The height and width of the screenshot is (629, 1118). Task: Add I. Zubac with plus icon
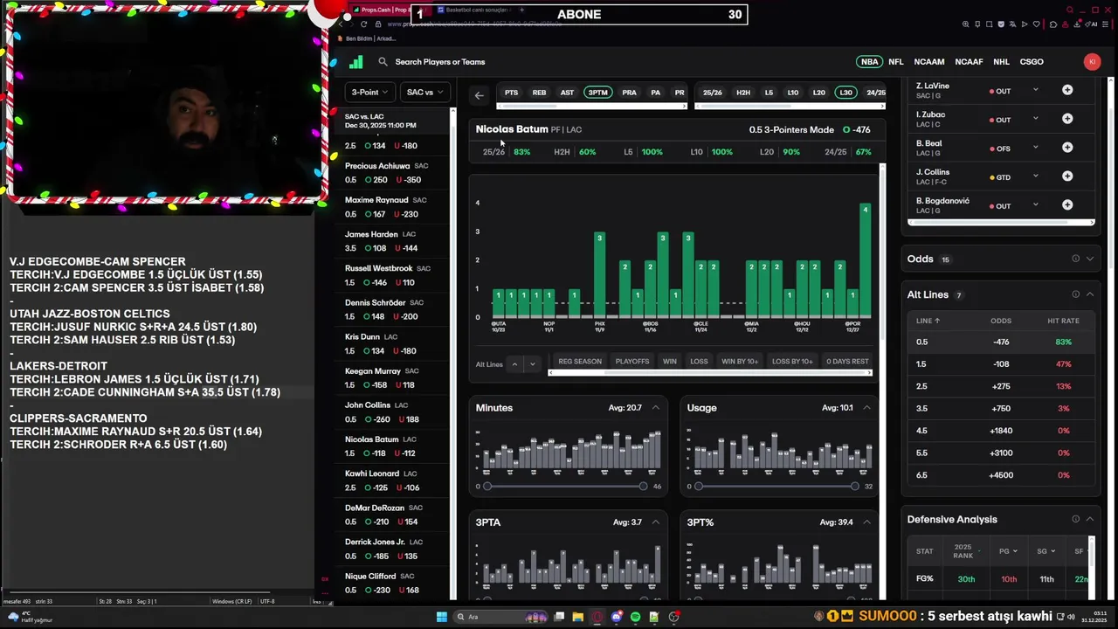[x=1067, y=120]
